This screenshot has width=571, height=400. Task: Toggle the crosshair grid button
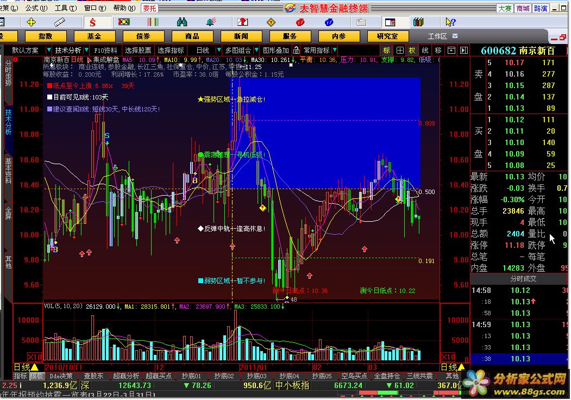coord(400,50)
